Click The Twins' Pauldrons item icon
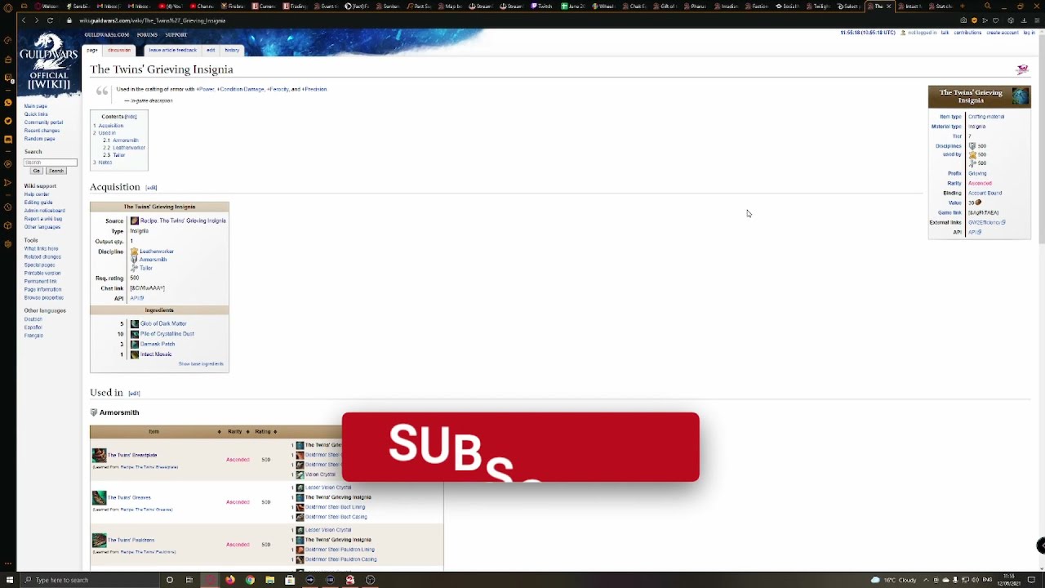This screenshot has width=1045, height=588. pyautogui.click(x=99, y=540)
